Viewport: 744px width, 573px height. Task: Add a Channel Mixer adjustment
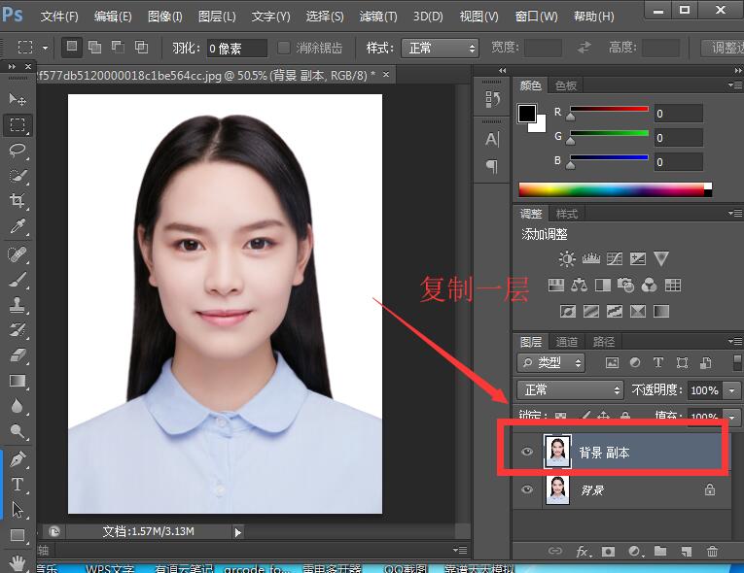click(x=649, y=285)
